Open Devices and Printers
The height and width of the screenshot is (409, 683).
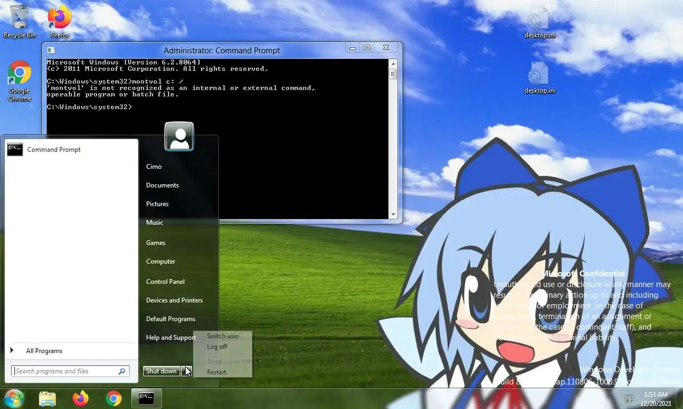pyautogui.click(x=174, y=300)
